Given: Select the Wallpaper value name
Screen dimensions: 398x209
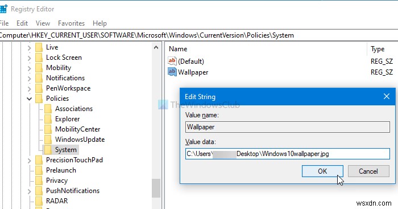Looking at the screenshot, I should 193,72.
